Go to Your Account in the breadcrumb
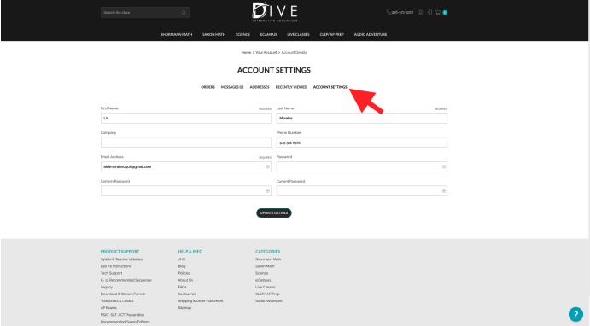590x326 pixels. point(266,53)
